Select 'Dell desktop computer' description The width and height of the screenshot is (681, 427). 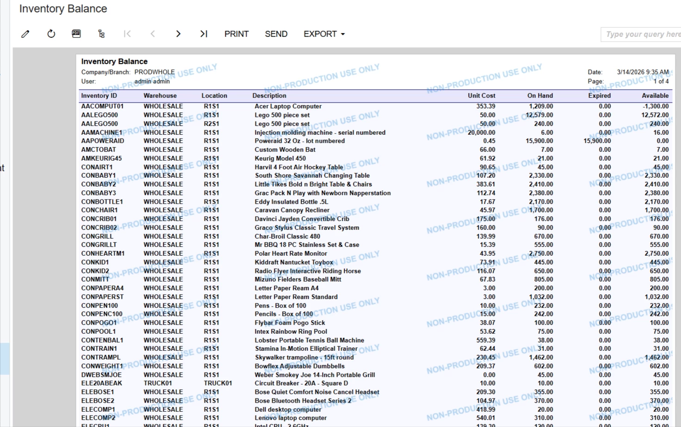coord(288,409)
